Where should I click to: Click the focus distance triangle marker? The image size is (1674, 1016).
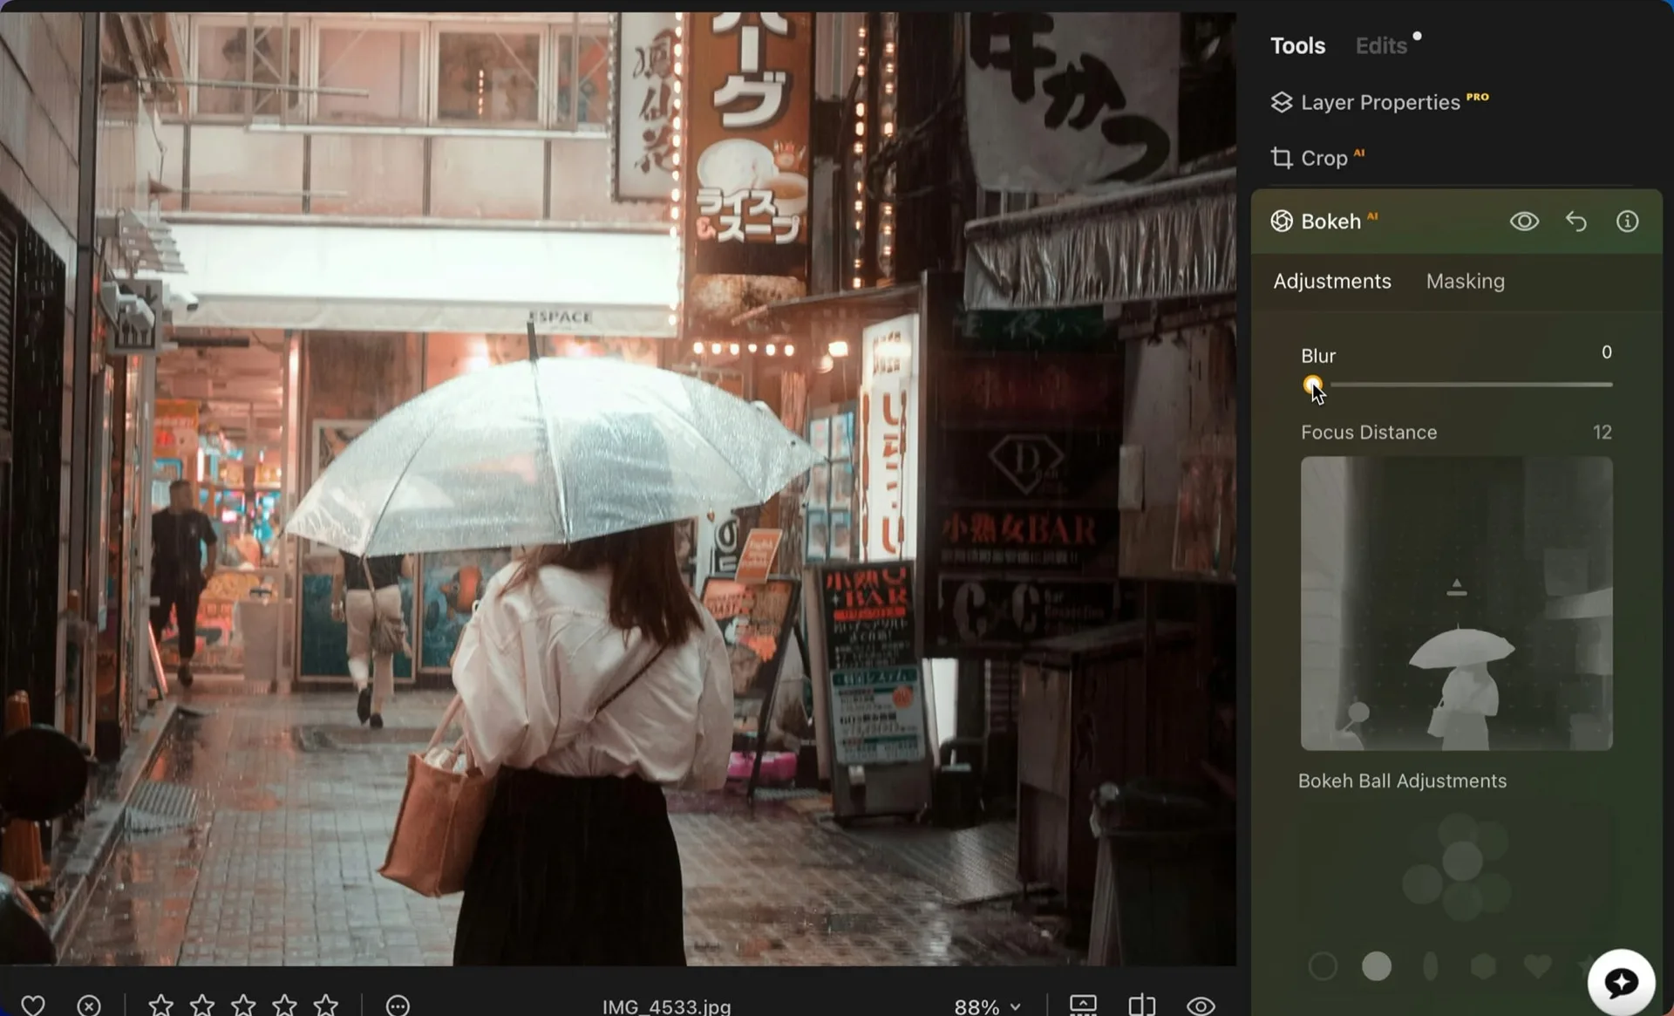click(x=1456, y=588)
